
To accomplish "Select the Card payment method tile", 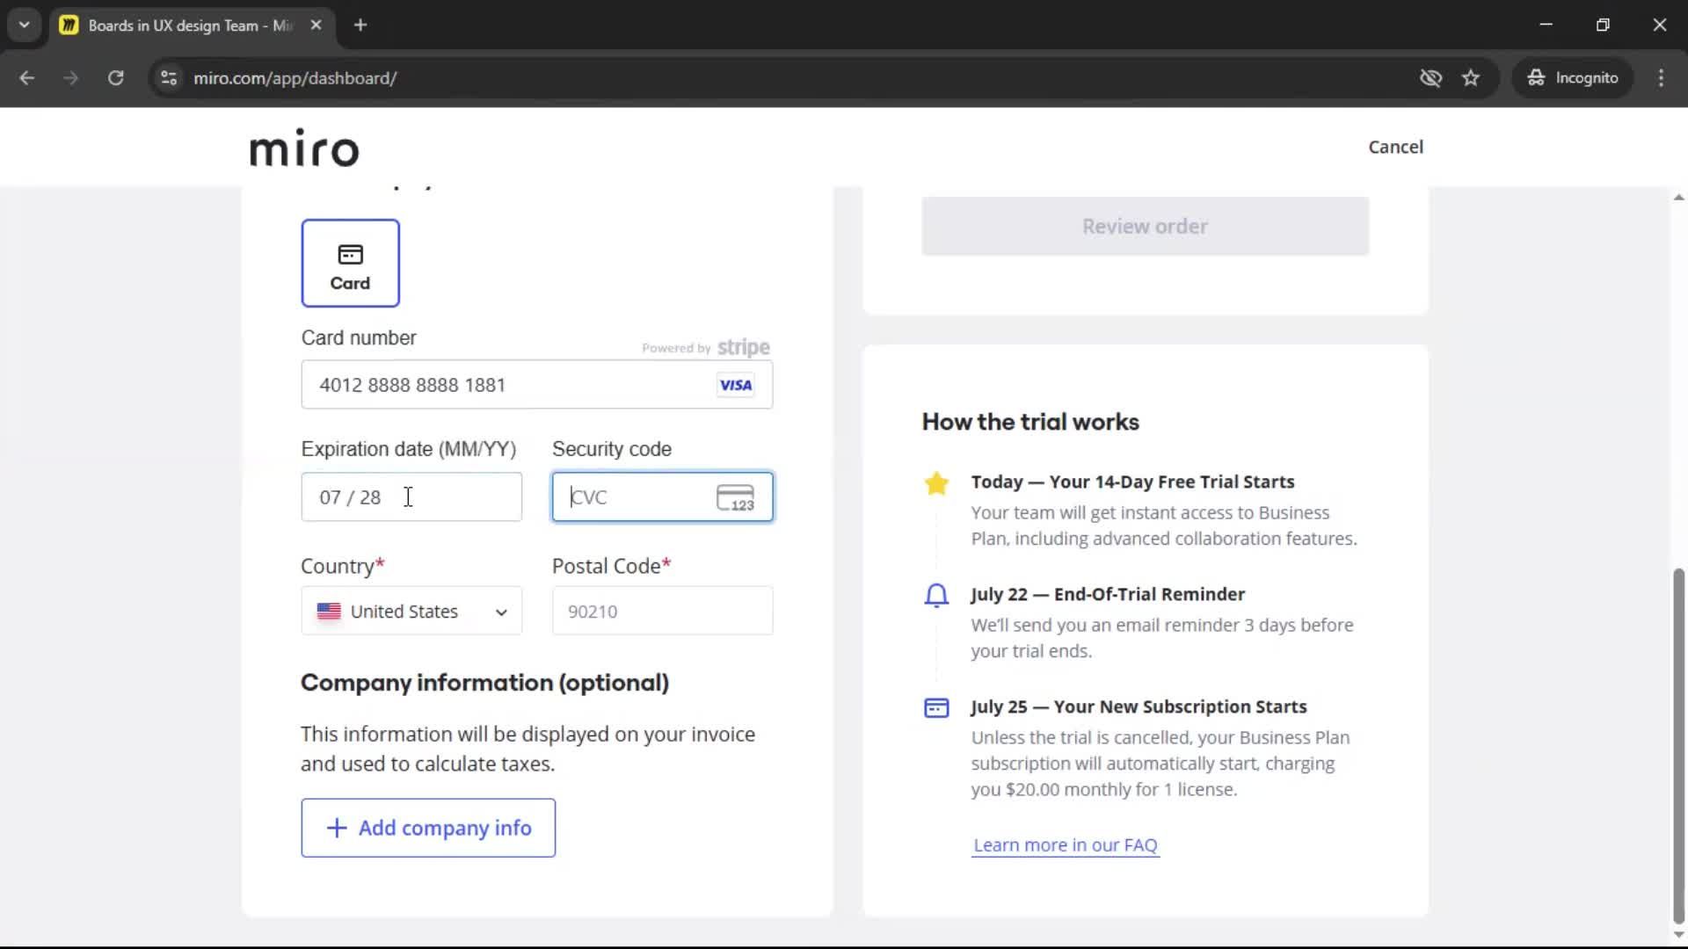I will (350, 263).
